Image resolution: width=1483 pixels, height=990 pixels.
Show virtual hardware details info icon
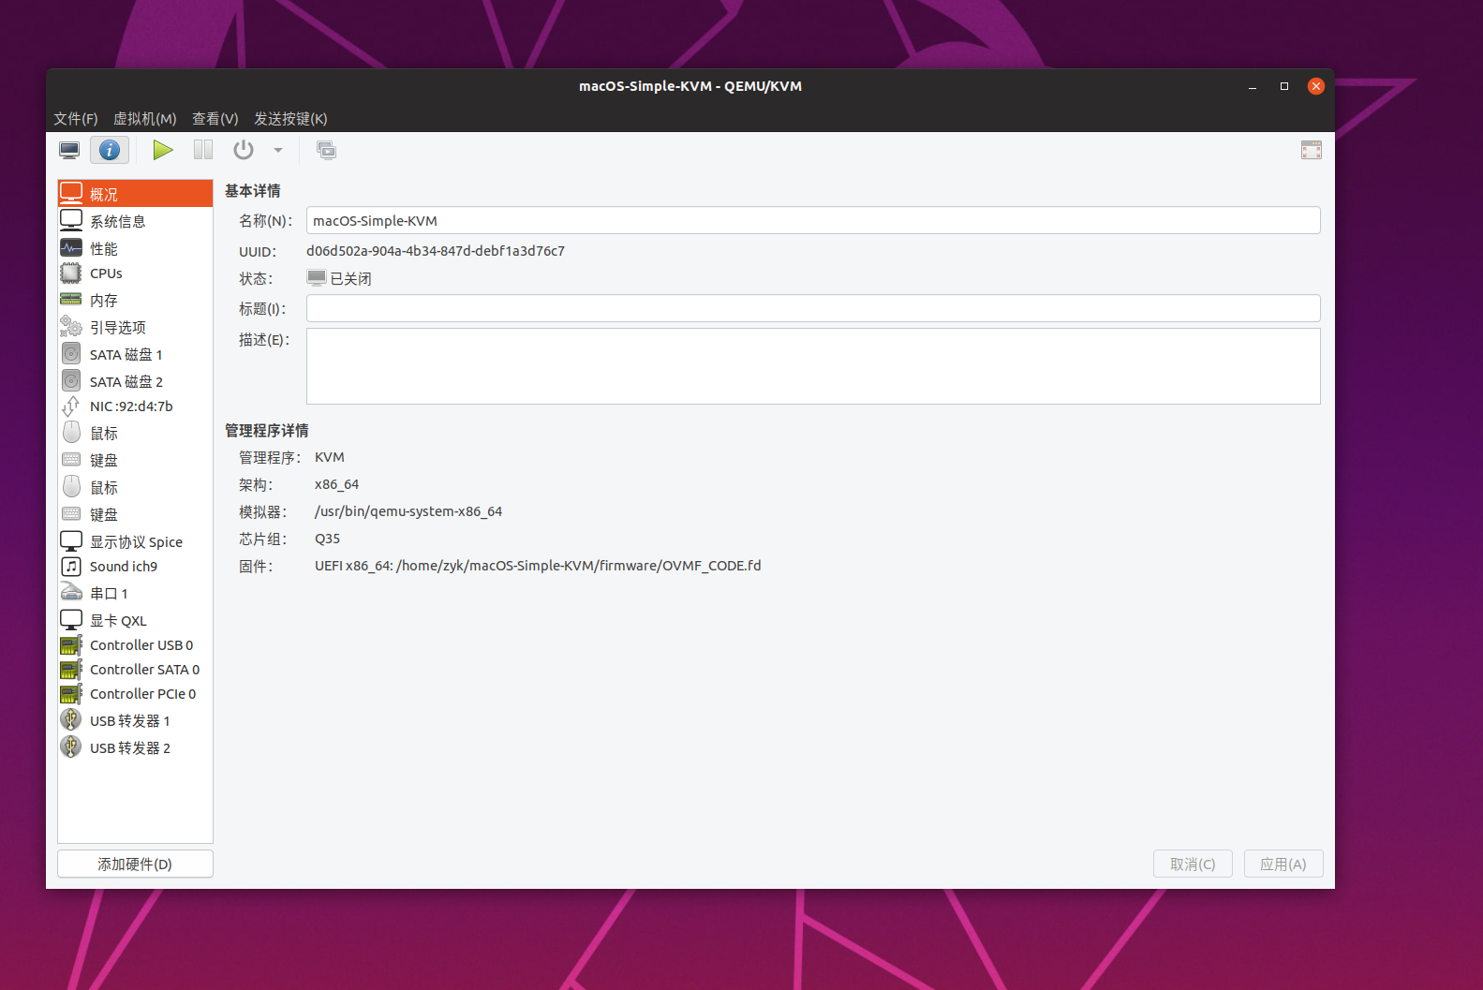[110, 150]
